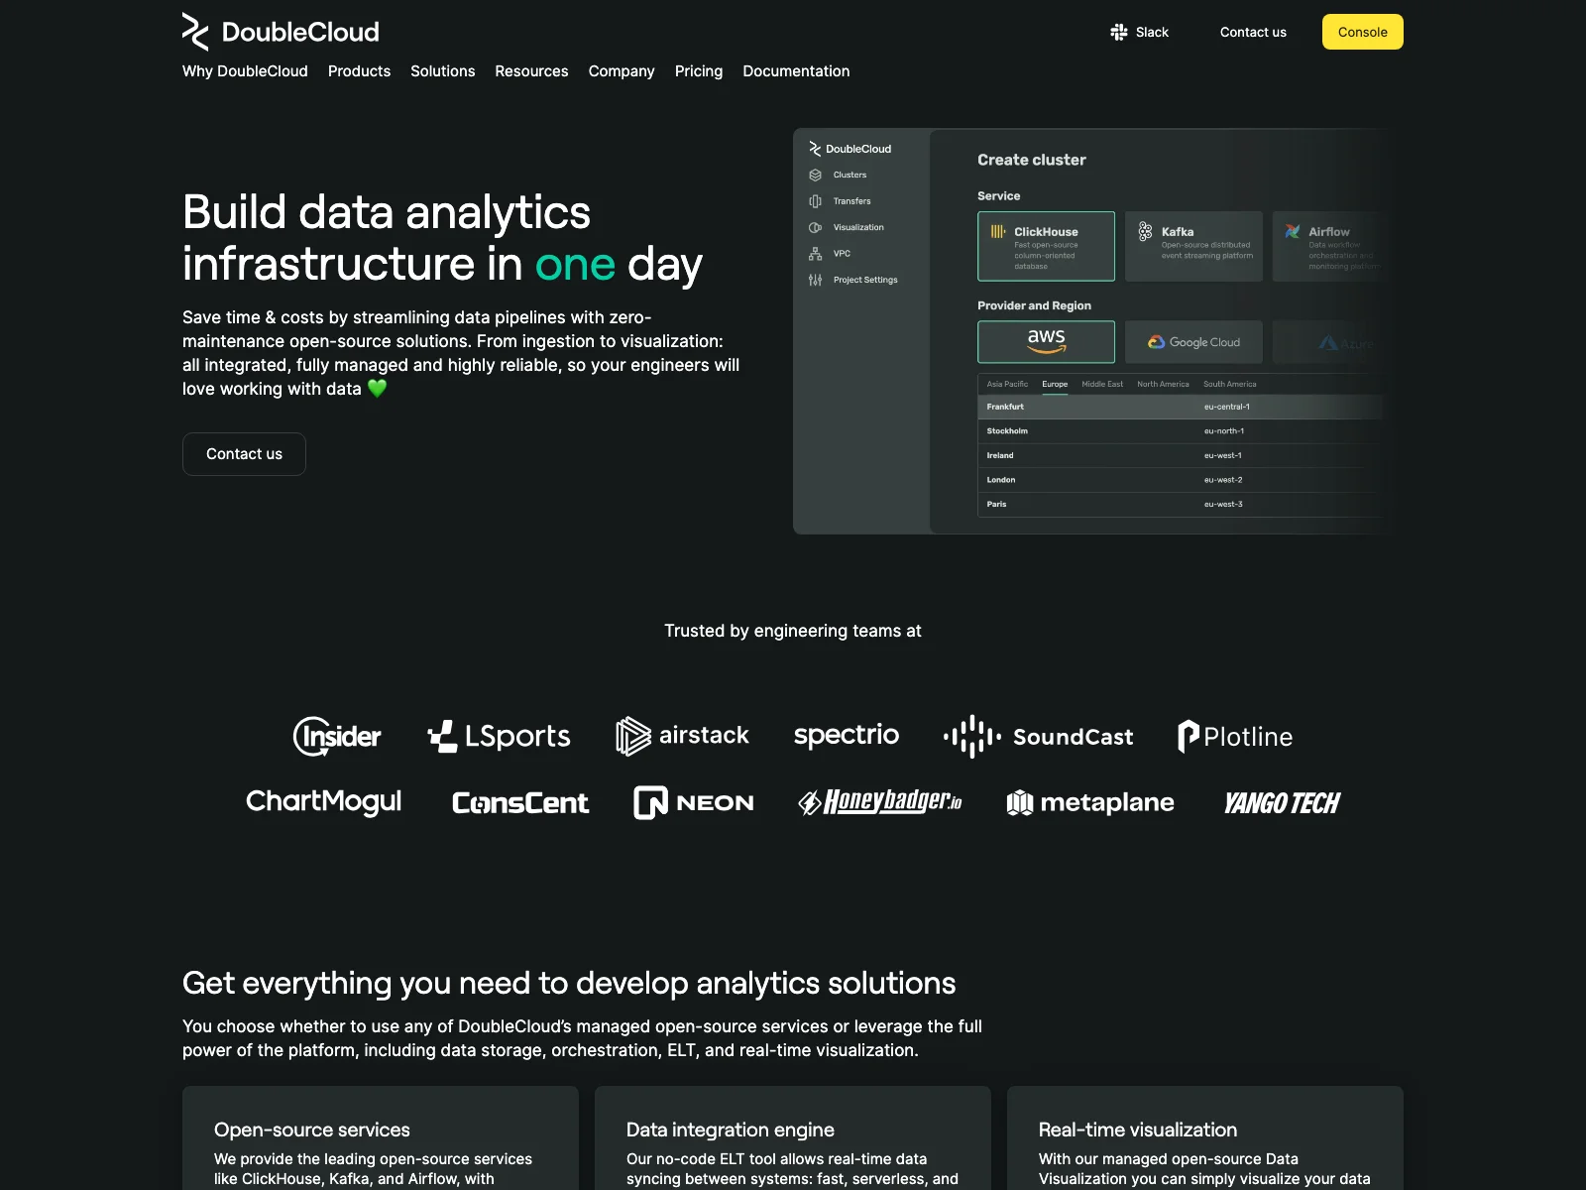
Task: Click the VPC network icon in the sidebar
Action: (815, 254)
